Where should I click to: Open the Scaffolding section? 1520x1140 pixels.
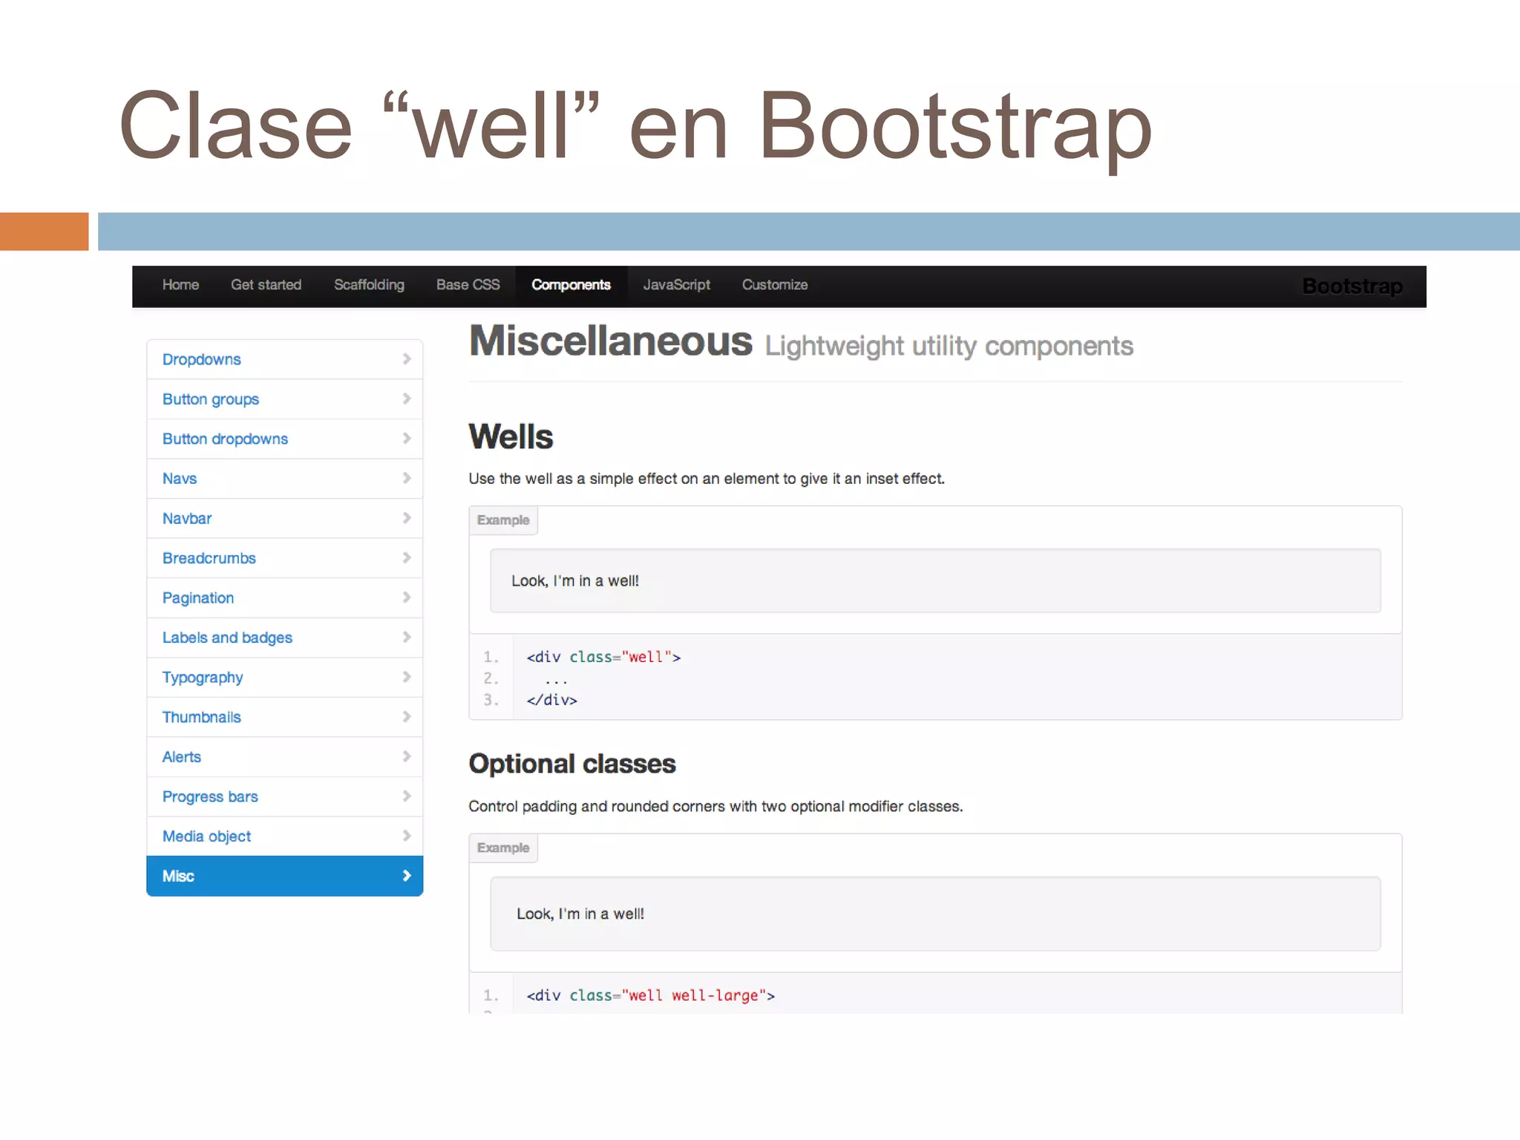point(369,285)
